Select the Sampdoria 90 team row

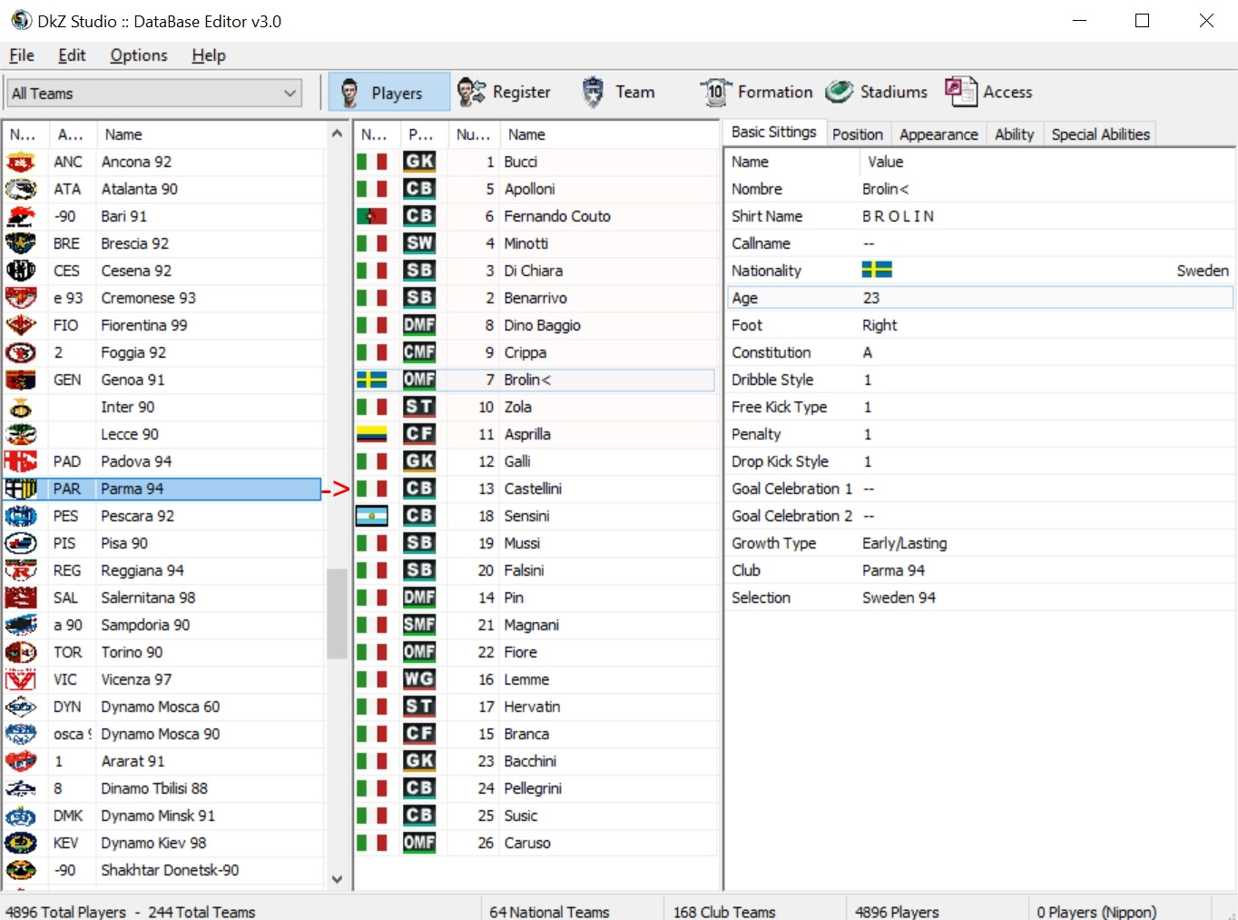tap(163, 625)
